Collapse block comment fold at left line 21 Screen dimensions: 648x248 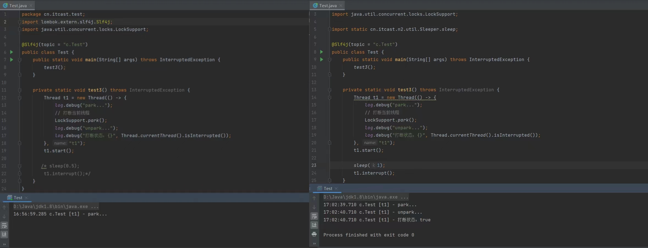pyautogui.click(x=20, y=166)
